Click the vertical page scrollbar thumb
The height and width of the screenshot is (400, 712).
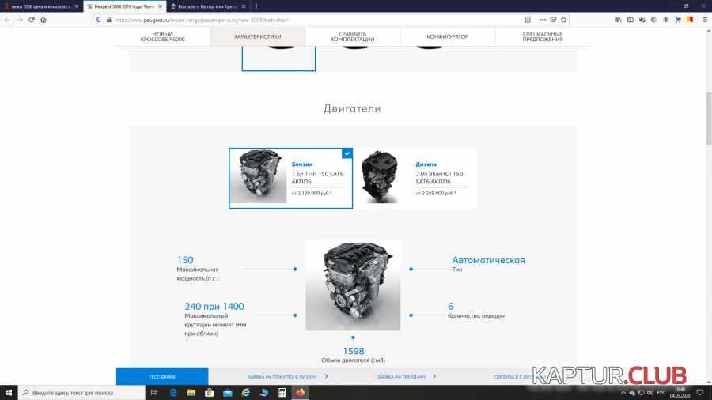click(x=708, y=118)
